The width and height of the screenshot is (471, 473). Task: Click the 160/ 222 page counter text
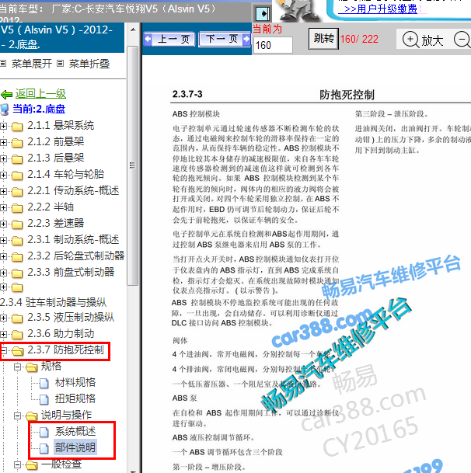359,39
